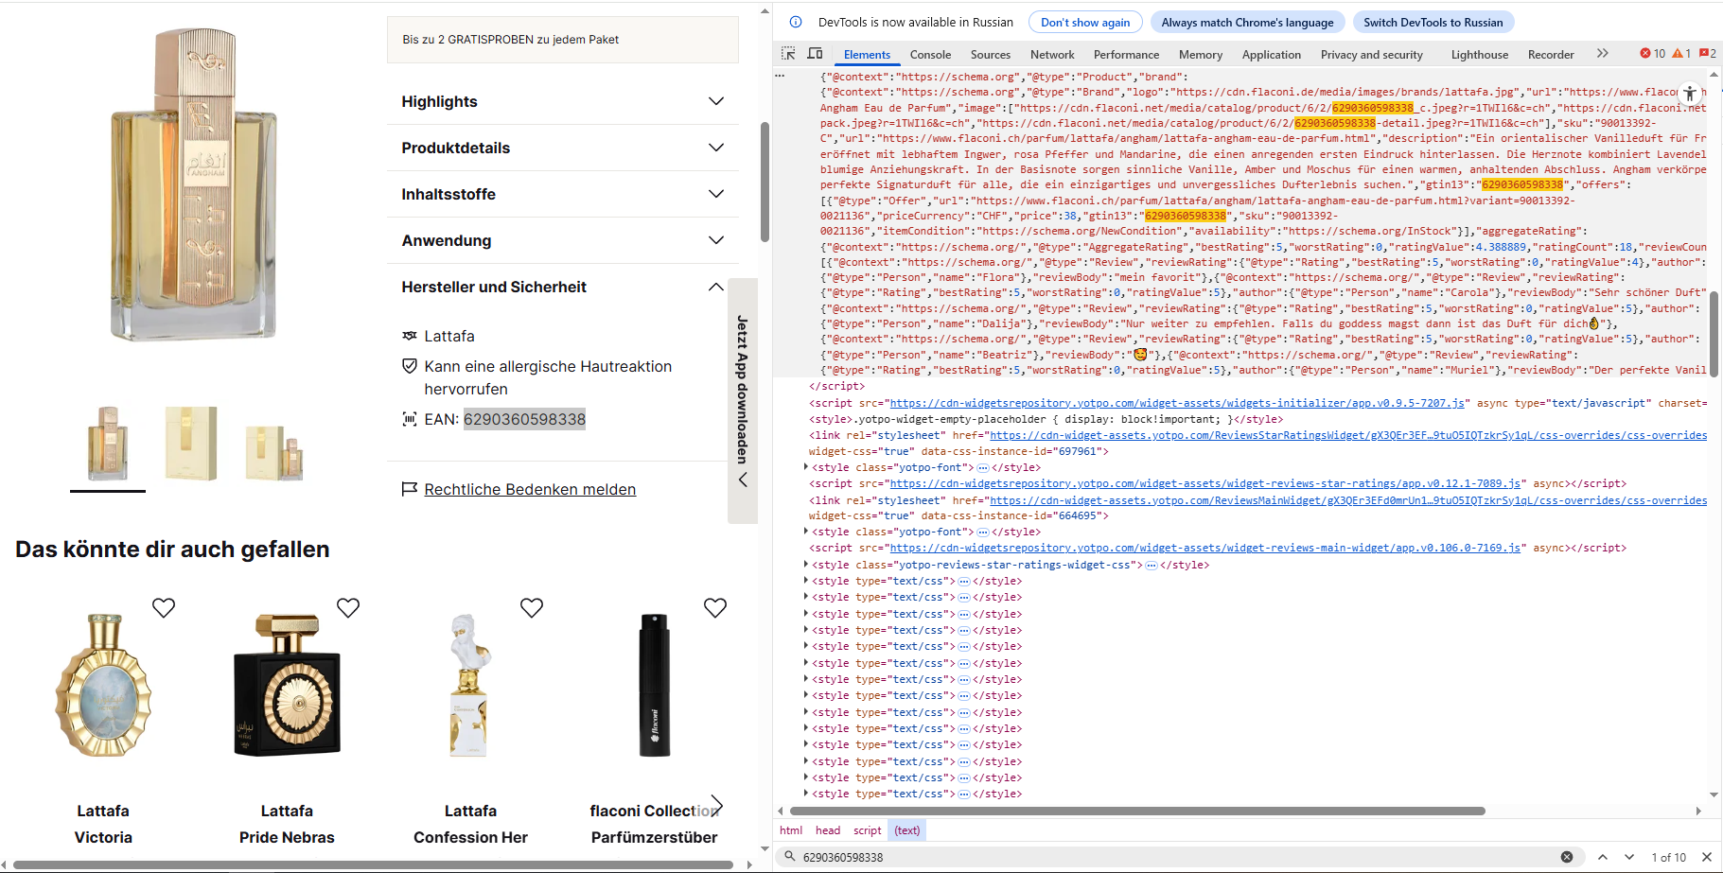Clear the DevTools search field
This screenshot has height=873, width=1723.
[x=1567, y=857]
